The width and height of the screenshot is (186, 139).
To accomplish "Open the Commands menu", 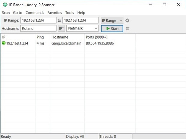I will tap(35, 13).
